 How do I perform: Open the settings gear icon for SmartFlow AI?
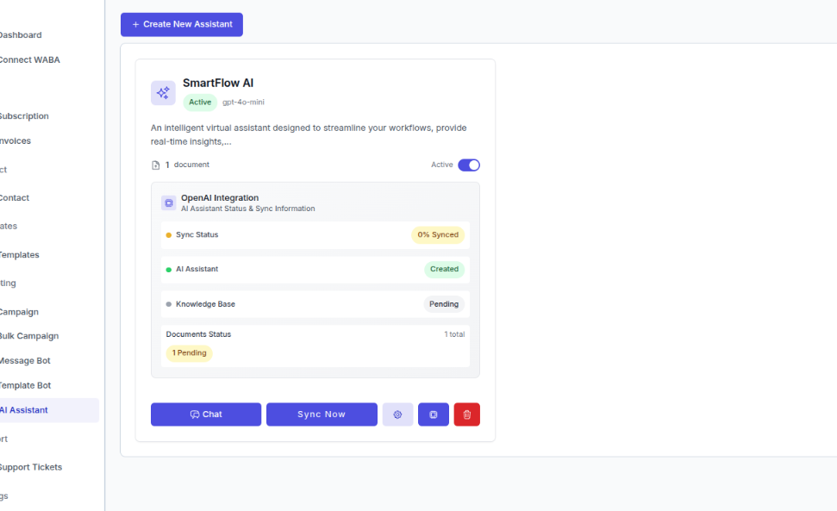[x=397, y=414]
